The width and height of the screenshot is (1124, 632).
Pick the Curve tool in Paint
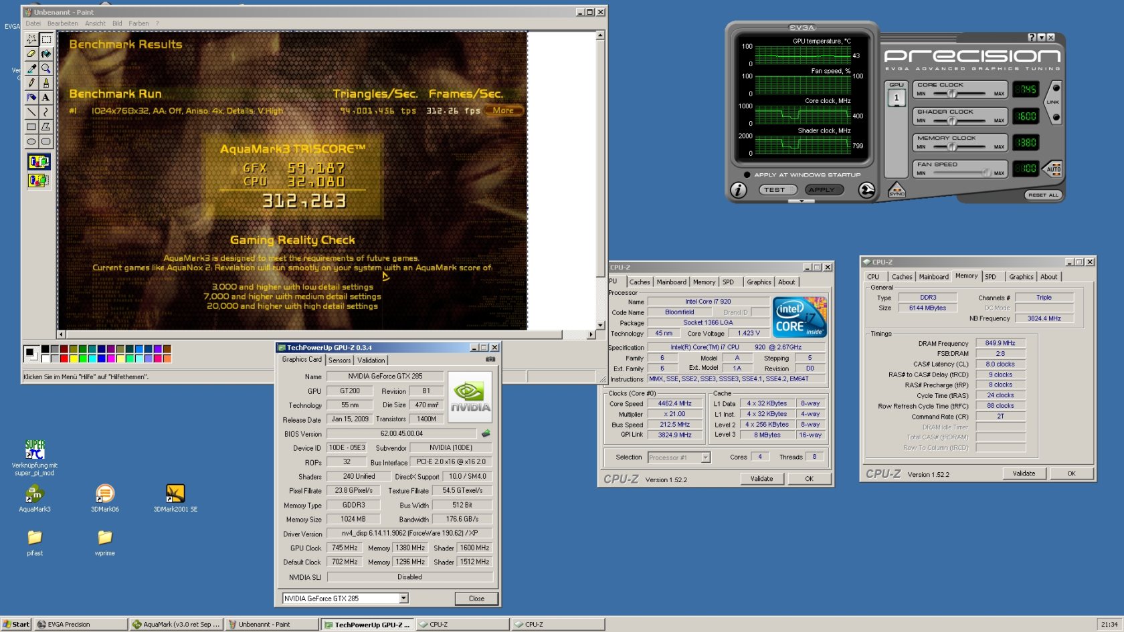[x=46, y=112]
